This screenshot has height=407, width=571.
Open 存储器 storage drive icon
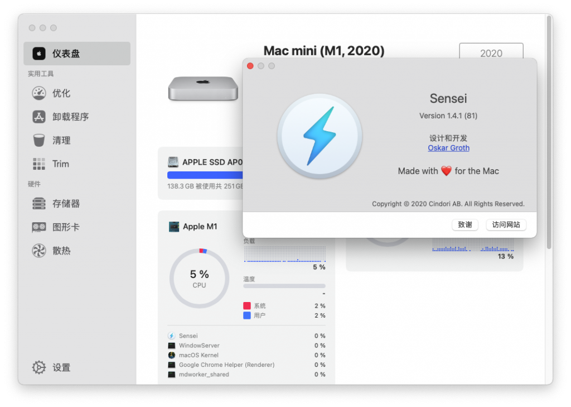(x=39, y=203)
